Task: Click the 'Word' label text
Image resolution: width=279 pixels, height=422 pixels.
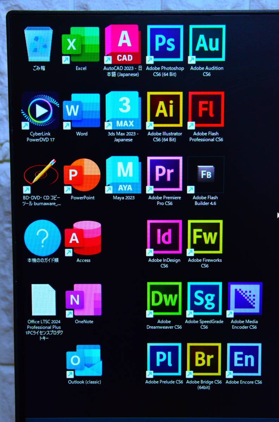Action: [82, 134]
